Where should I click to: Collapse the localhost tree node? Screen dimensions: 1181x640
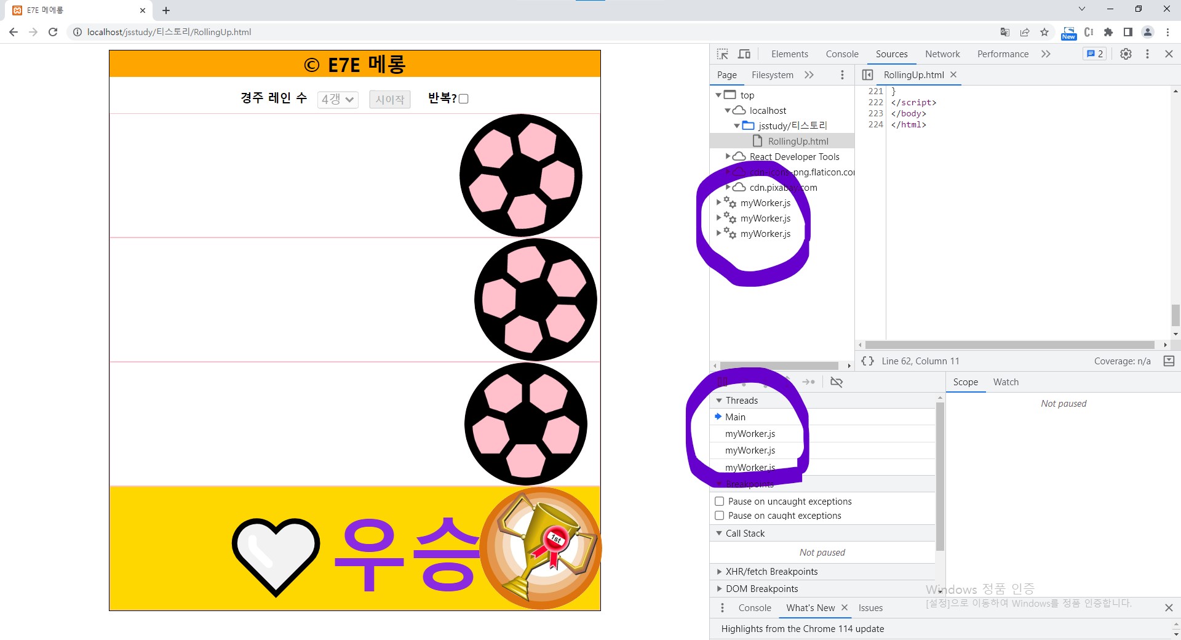[x=728, y=110]
